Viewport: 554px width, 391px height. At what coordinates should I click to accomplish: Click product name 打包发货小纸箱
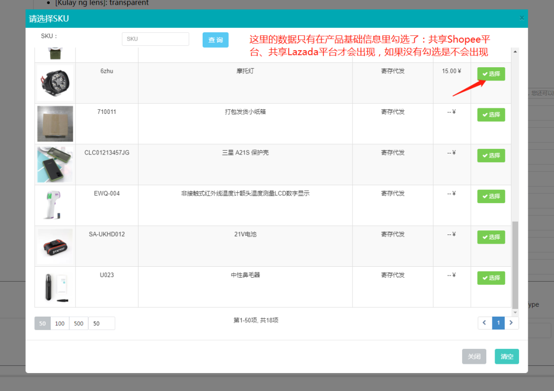click(x=245, y=112)
